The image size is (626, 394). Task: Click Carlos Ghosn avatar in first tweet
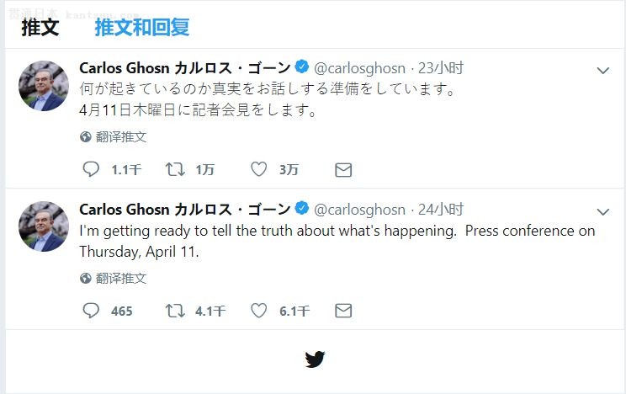(44, 85)
